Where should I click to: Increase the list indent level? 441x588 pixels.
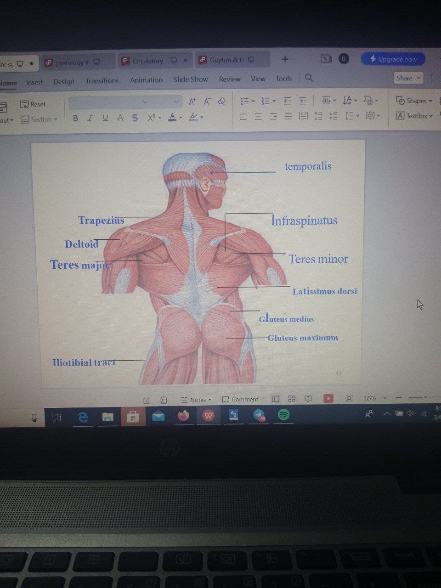click(x=302, y=101)
